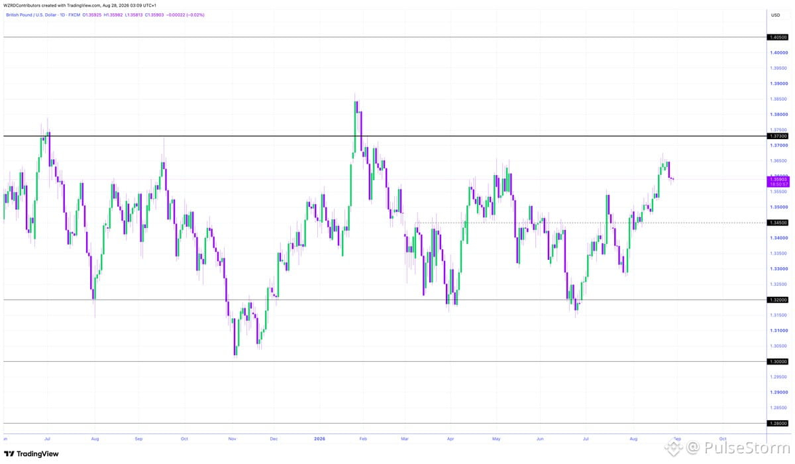Click the close value C1.35903 in legend
The image size is (795, 464).
[x=154, y=15]
